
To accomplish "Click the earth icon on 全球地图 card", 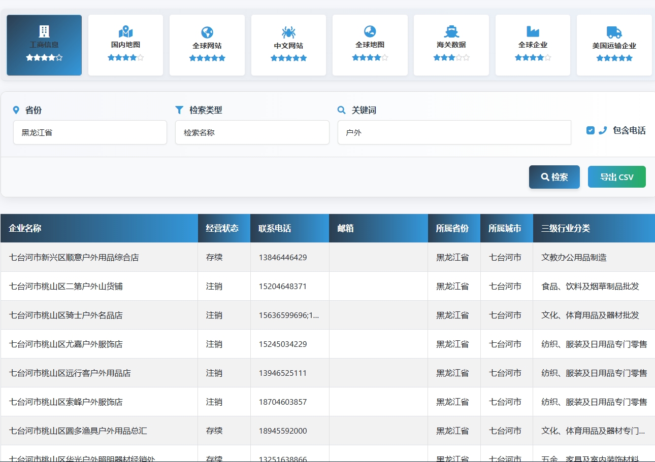I will (x=370, y=31).
